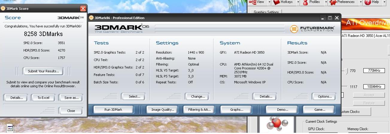Click the MEM value 3072 MB

coord(240,76)
